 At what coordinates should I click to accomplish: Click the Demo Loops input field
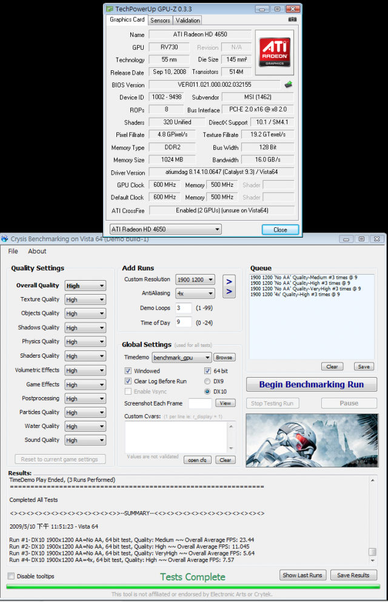click(184, 308)
